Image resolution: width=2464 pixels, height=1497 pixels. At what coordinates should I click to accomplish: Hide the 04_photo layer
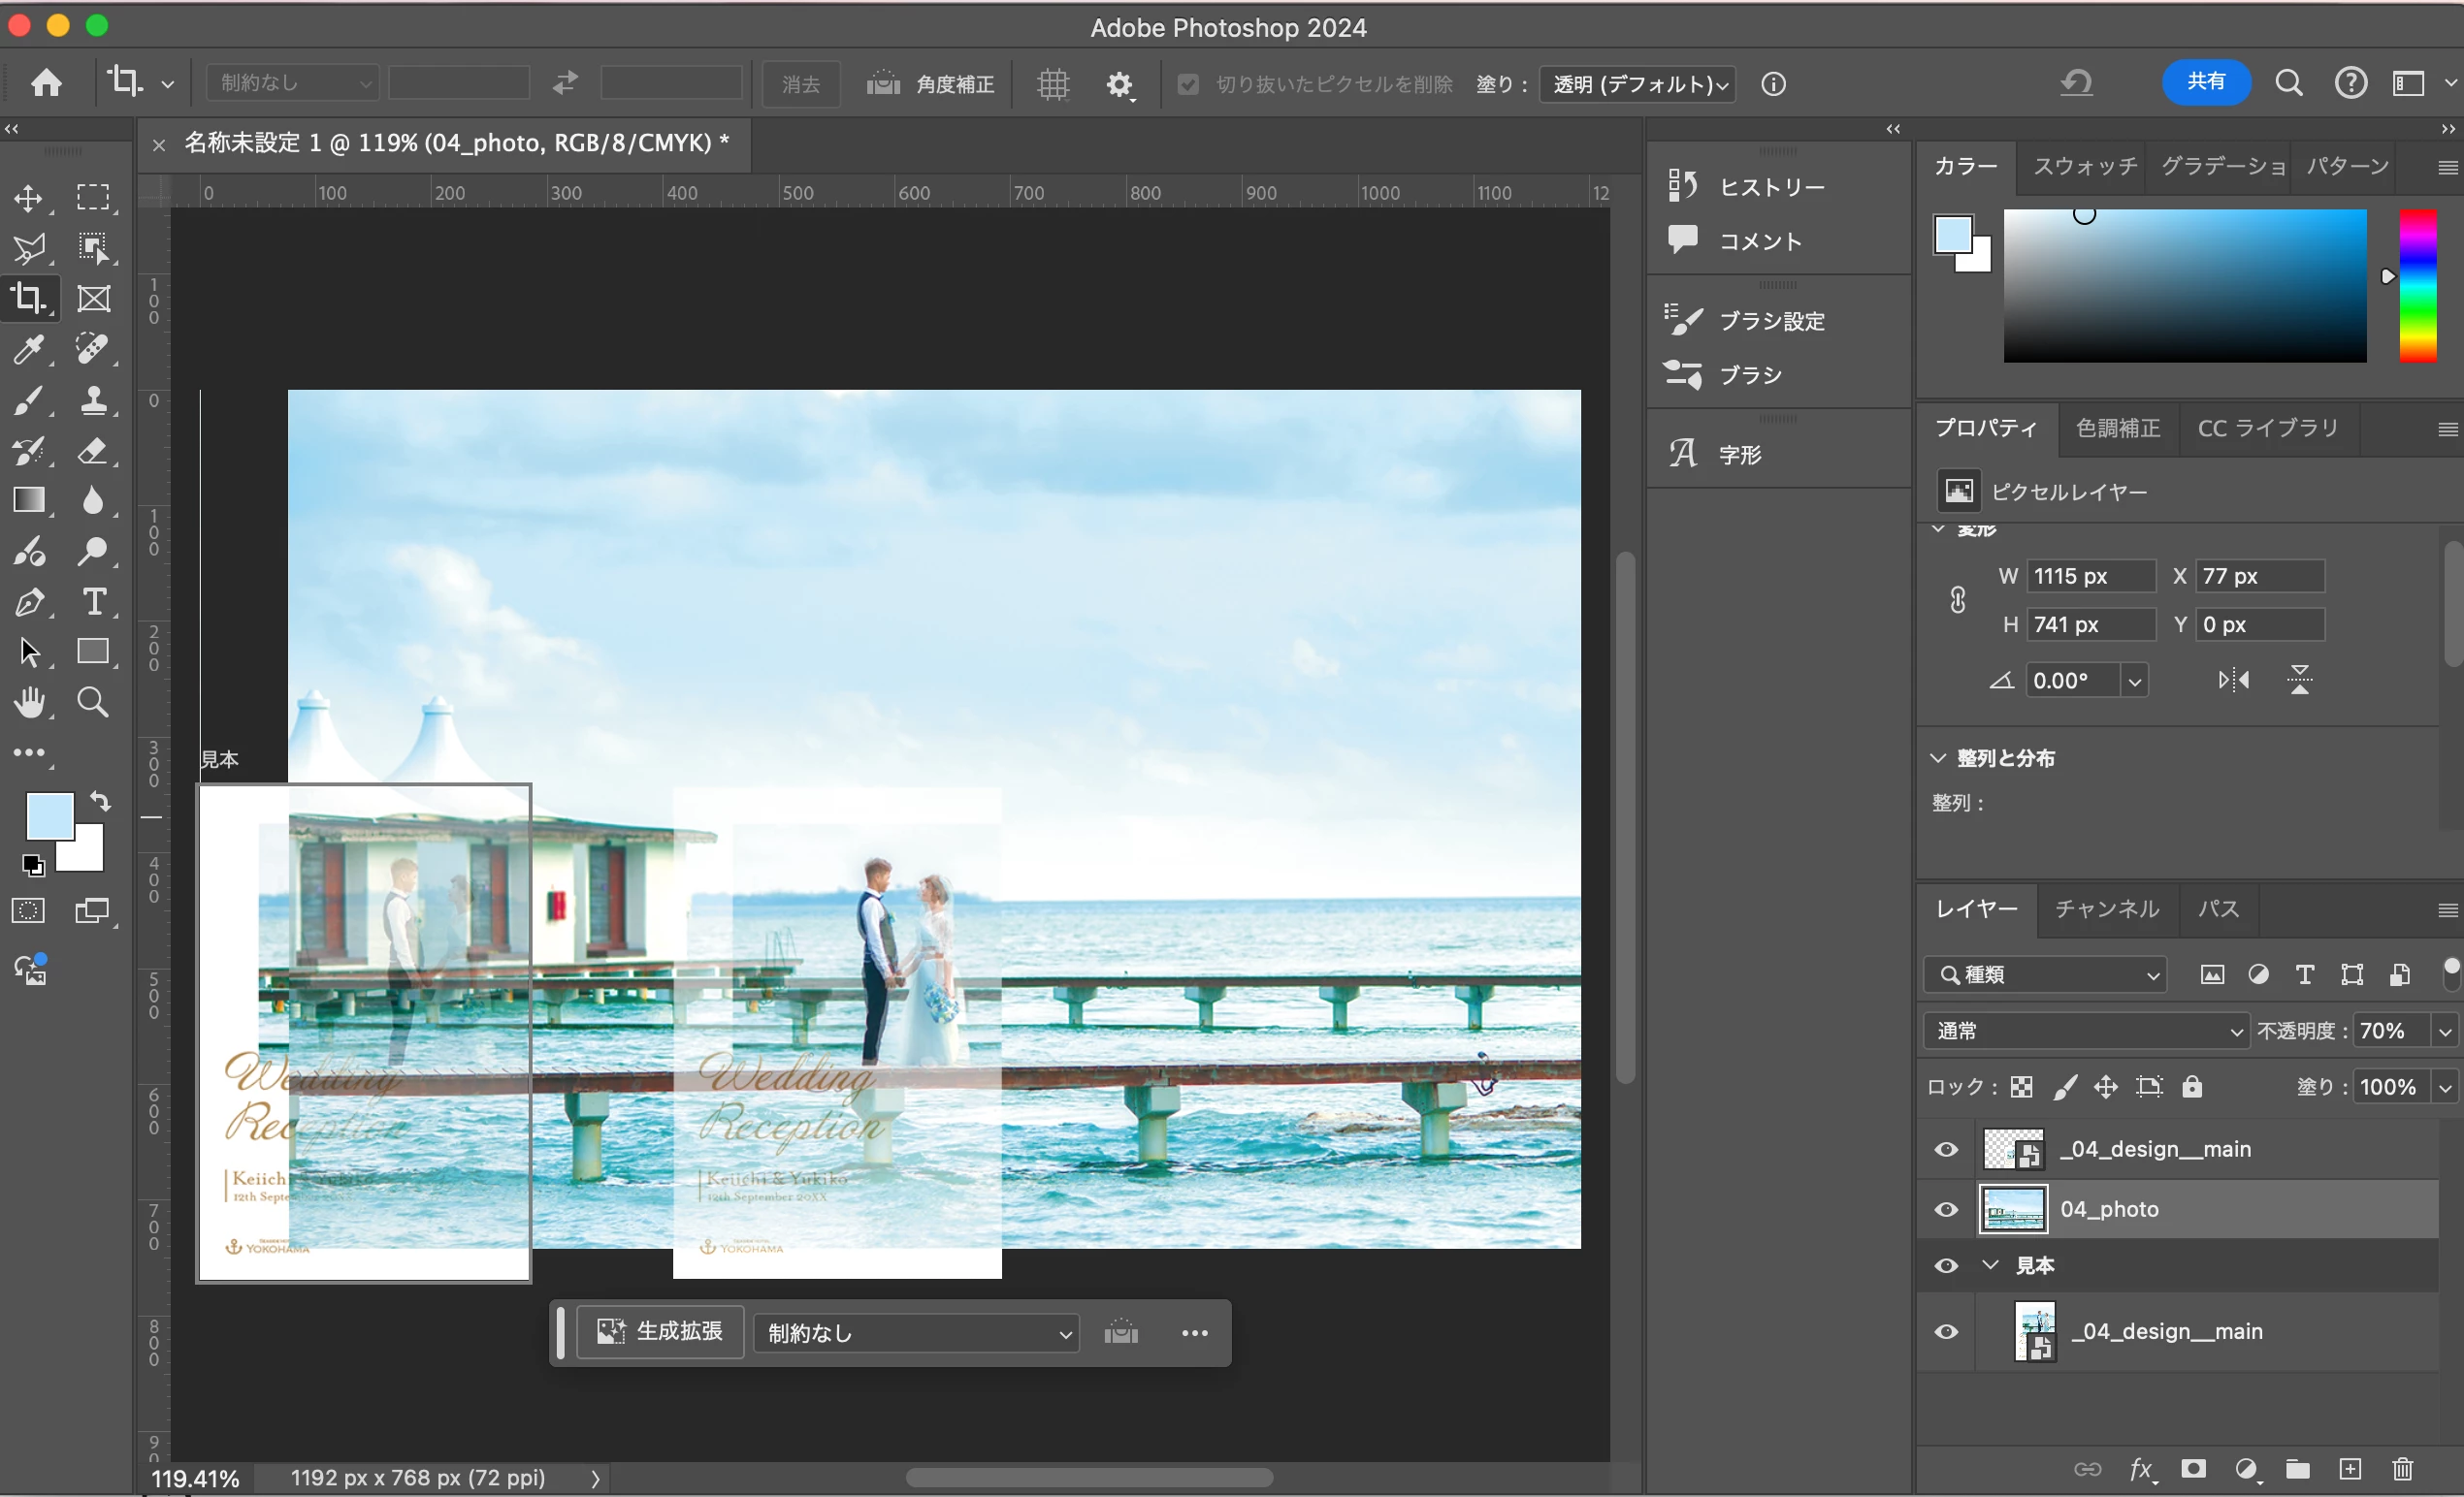pos(1946,1209)
